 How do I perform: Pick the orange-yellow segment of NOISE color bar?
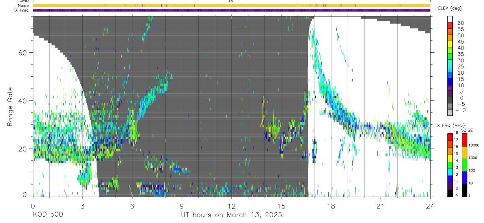click(x=464, y=153)
